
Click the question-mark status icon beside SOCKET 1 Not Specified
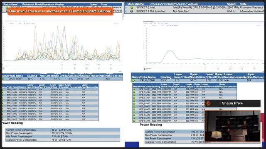tap(132, 11)
